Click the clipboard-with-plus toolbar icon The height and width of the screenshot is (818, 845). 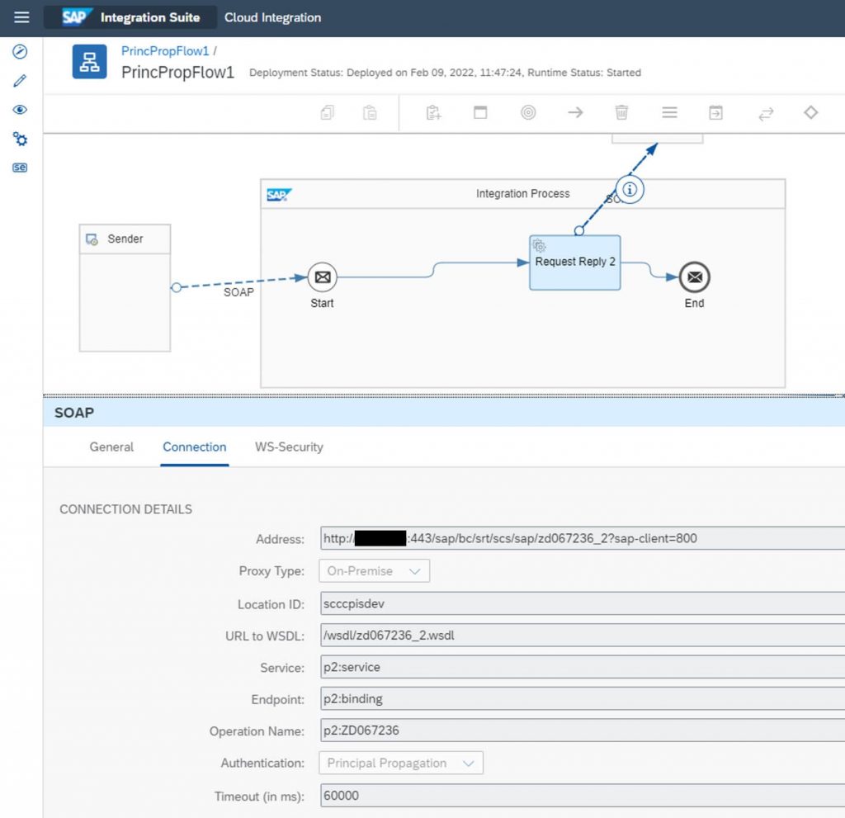pyautogui.click(x=433, y=113)
